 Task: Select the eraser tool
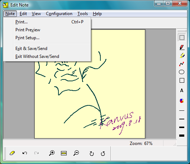pyautogui.click(x=12, y=153)
